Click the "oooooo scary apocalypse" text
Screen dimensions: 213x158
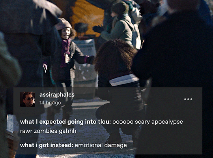(x=148, y=122)
